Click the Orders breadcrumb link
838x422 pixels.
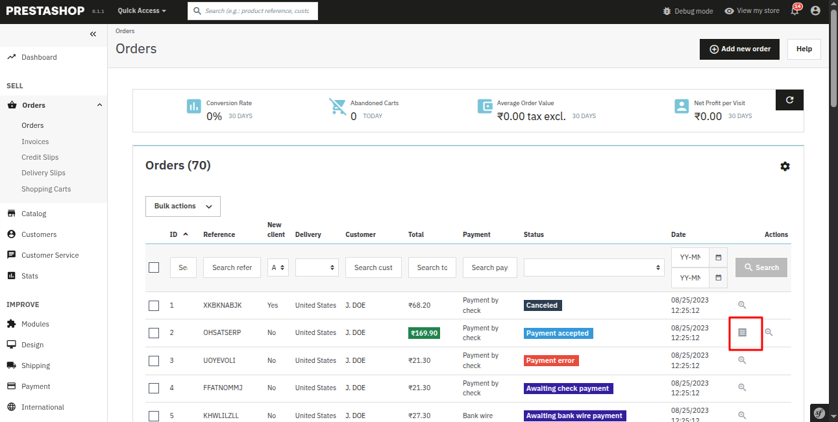click(125, 31)
